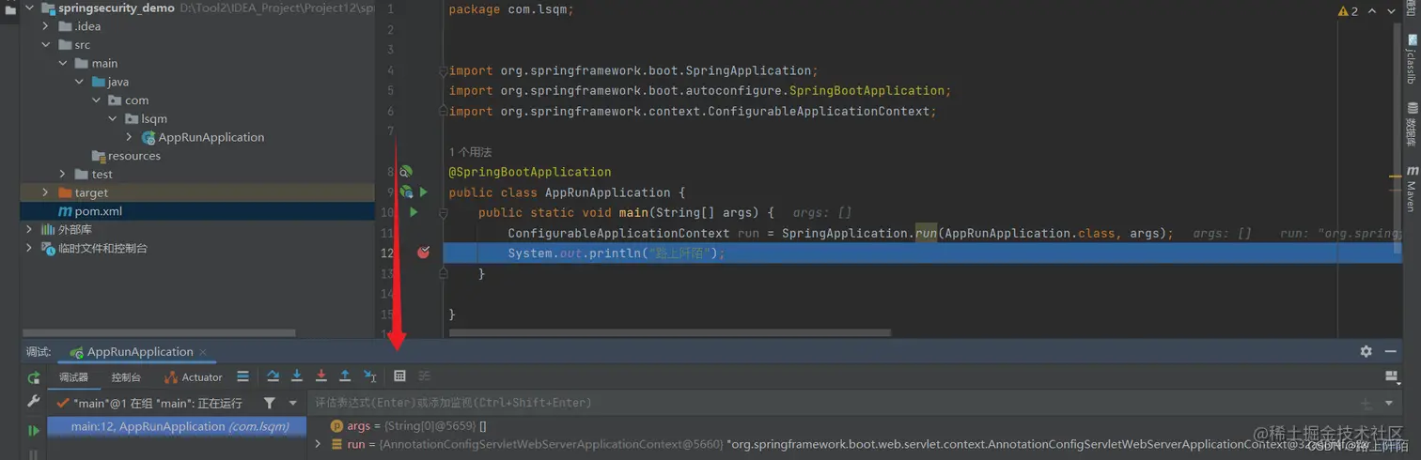Expand the run variable node
This screenshot has height=460, width=1421.
(x=318, y=444)
